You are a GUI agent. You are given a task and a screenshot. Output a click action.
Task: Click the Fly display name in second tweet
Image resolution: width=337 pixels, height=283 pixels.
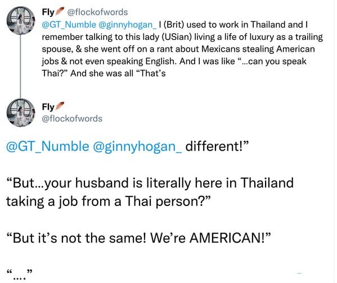coord(48,107)
